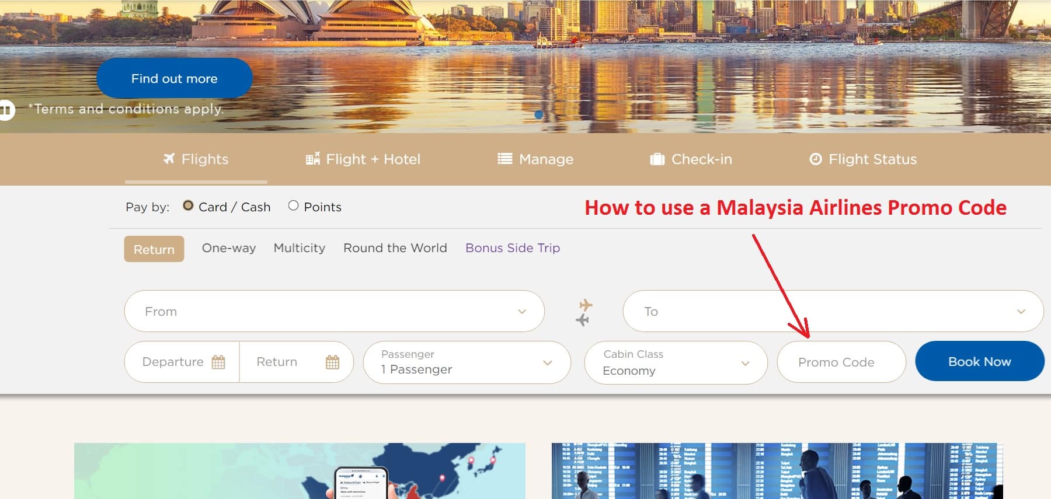Swap origin and destination using planes icon
This screenshot has width=1051, height=499.
click(584, 312)
